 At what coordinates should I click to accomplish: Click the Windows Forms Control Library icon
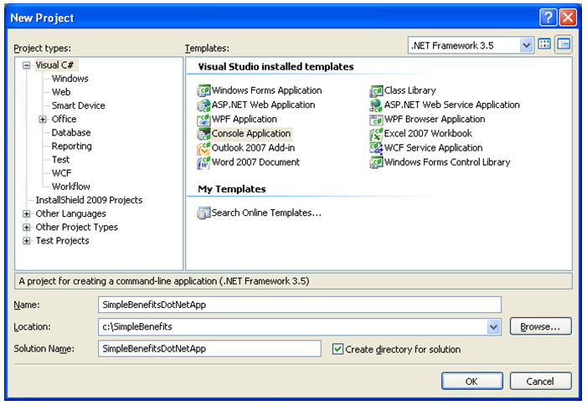click(x=376, y=162)
